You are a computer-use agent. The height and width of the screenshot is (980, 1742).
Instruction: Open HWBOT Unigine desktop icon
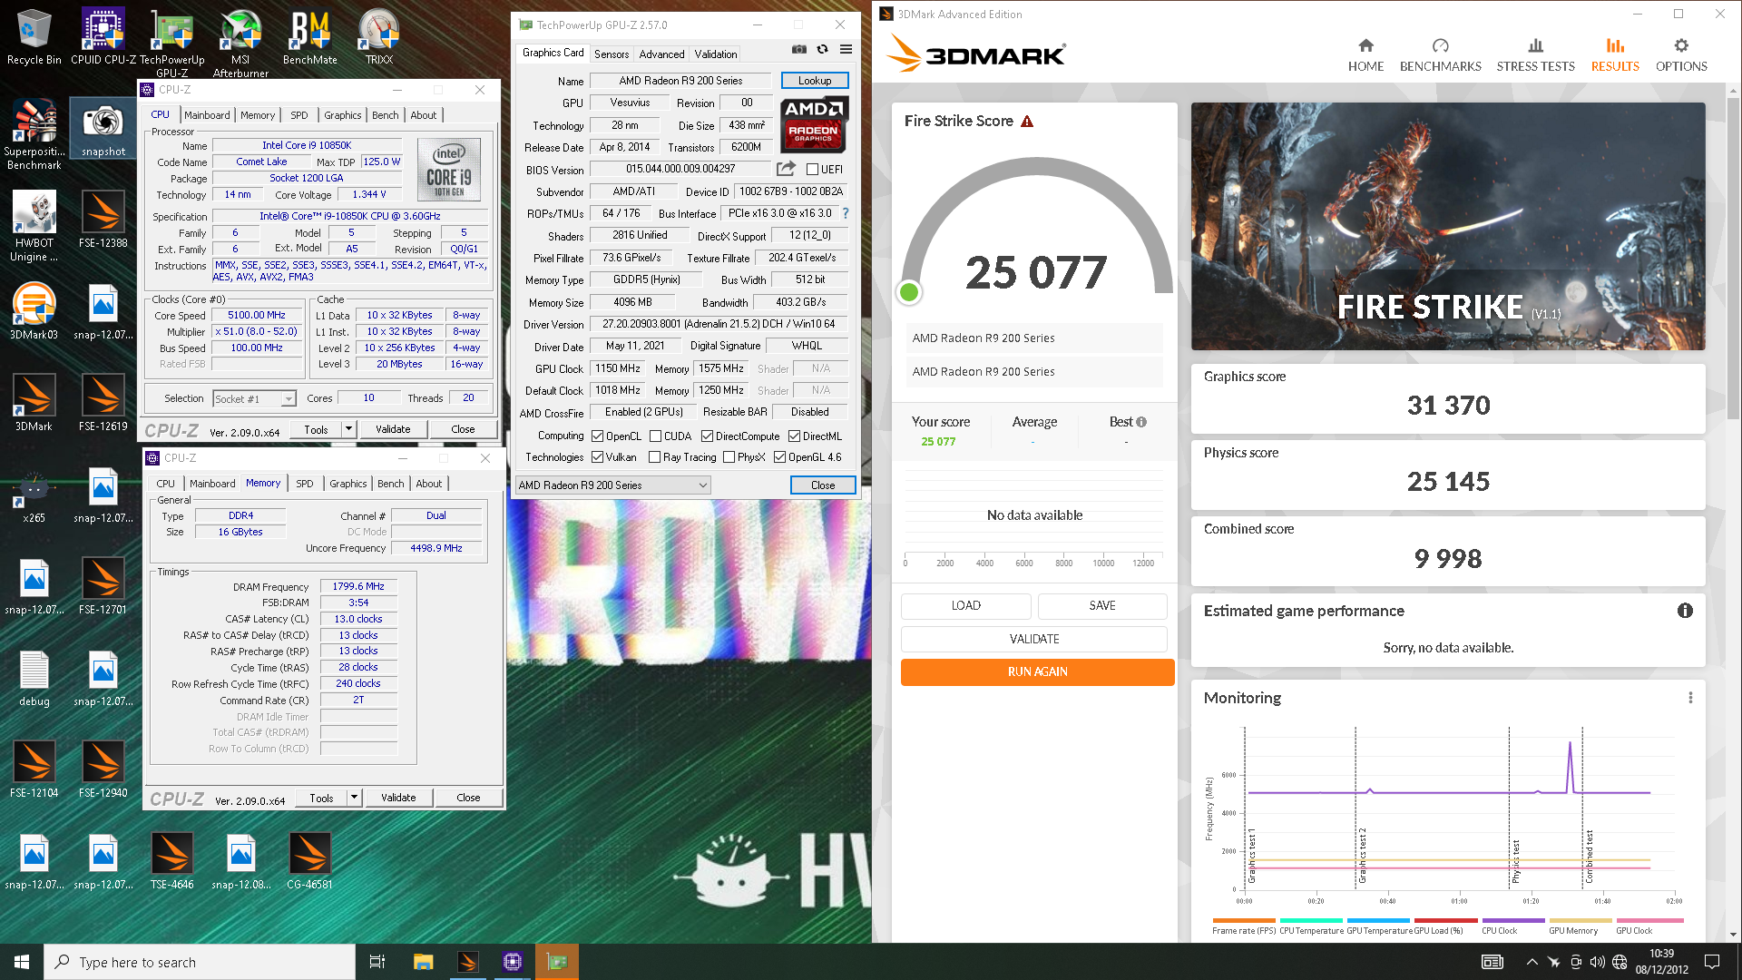[34, 226]
